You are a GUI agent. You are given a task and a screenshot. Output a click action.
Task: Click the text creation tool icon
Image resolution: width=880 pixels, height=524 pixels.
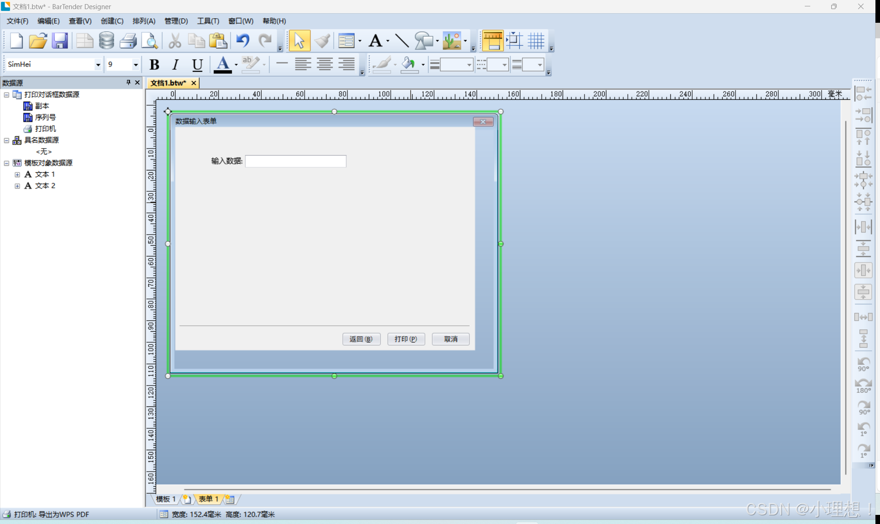[x=375, y=41]
